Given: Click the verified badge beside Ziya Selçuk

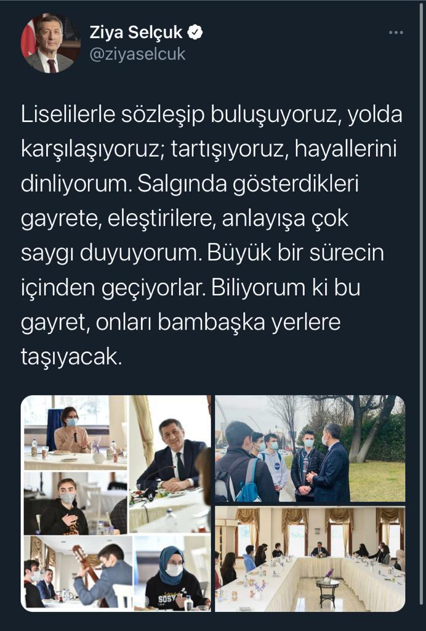Looking at the screenshot, I should coord(196,32).
